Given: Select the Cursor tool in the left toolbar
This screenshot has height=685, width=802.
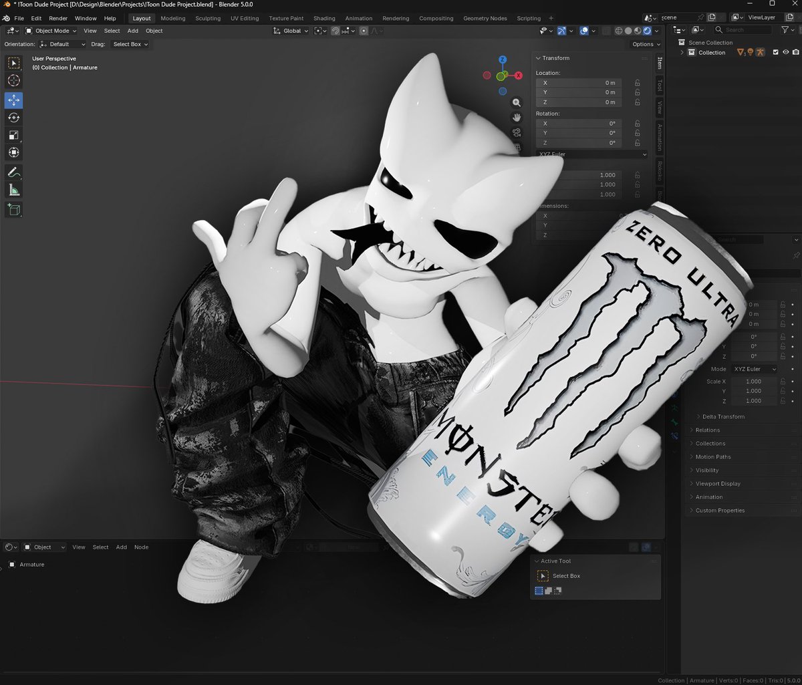Looking at the screenshot, I should [x=13, y=81].
